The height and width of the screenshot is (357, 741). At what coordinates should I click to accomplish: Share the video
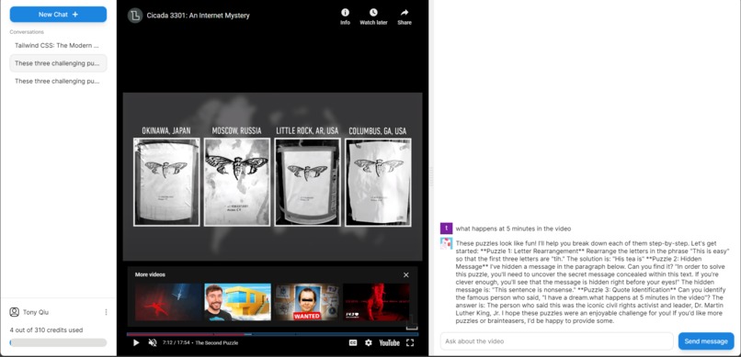click(405, 17)
